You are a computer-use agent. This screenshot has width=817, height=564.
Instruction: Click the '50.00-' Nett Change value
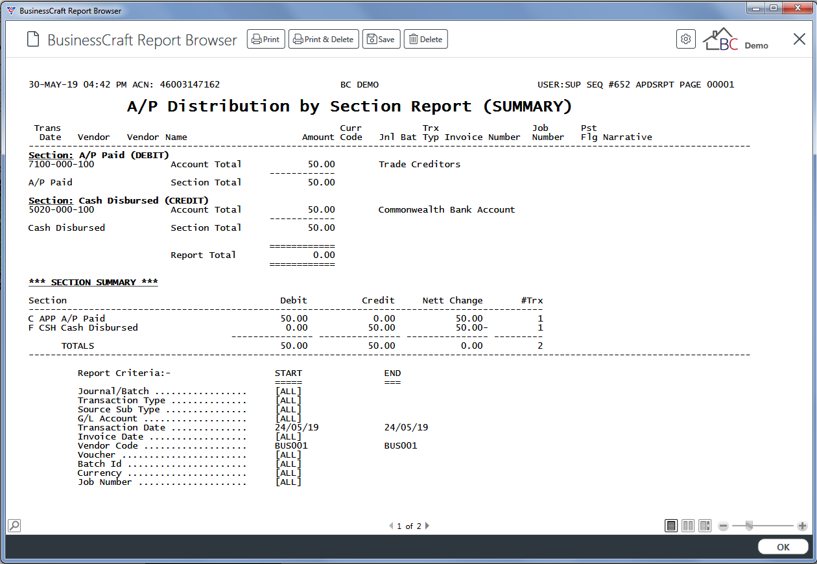pos(472,327)
